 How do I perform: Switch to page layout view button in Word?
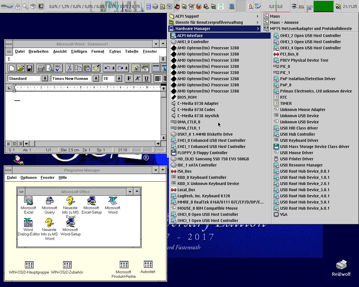(14, 143)
